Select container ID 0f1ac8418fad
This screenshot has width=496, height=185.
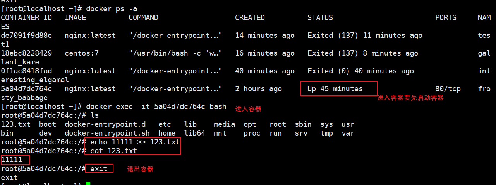[x=26, y=71]
